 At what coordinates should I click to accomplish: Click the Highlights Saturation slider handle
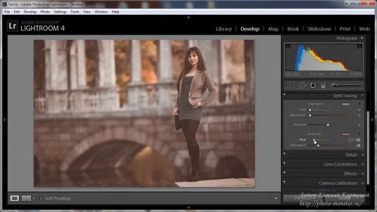click(310, 115)
